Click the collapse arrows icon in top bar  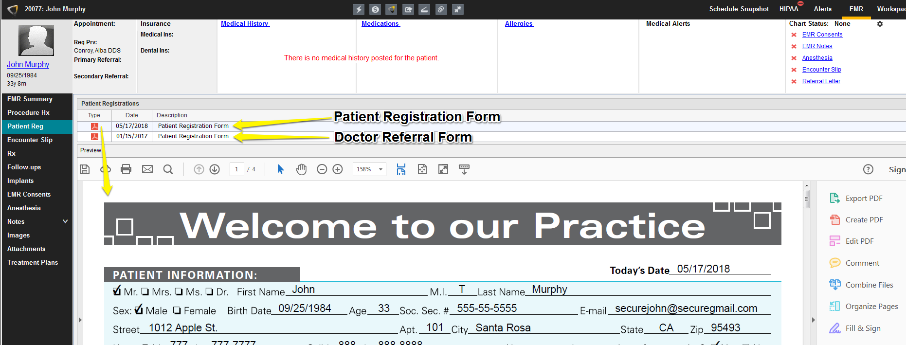[458, 9]
